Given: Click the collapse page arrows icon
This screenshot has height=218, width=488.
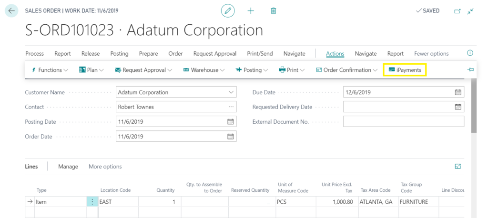Looking at the screenshot, I should 471,11.
